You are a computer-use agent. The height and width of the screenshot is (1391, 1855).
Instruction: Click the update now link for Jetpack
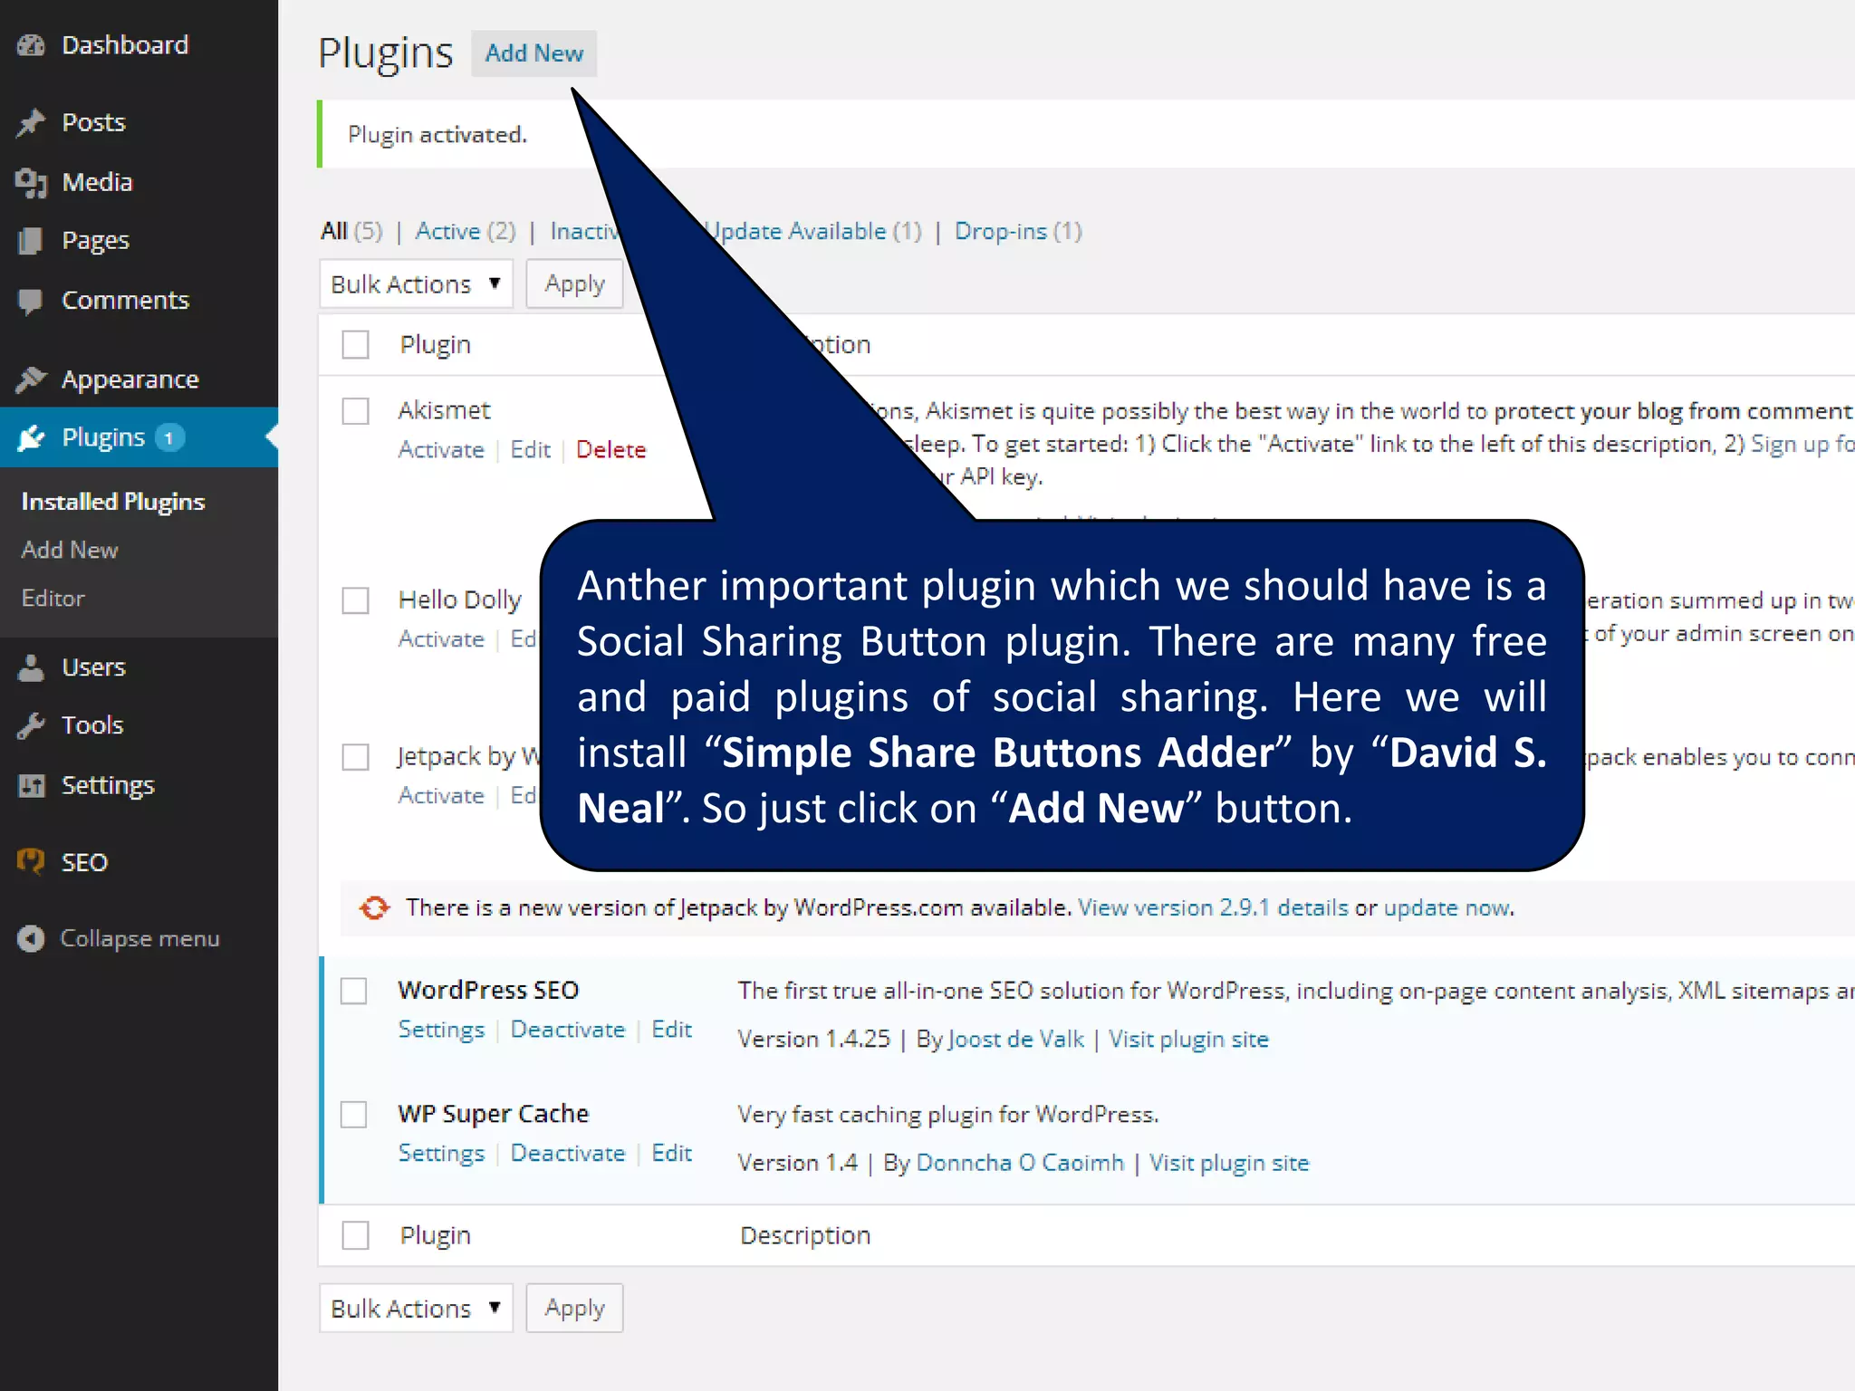(1447, 907)
